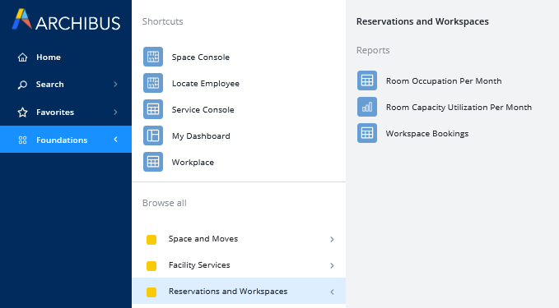Collapse the Foundations panel chevron
The width and height of the screenshot is (559, 308).
click(x=115, y=140)
